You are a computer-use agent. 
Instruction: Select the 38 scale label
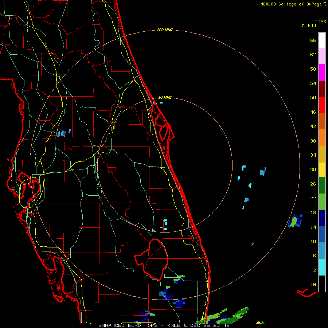point(313,141)
